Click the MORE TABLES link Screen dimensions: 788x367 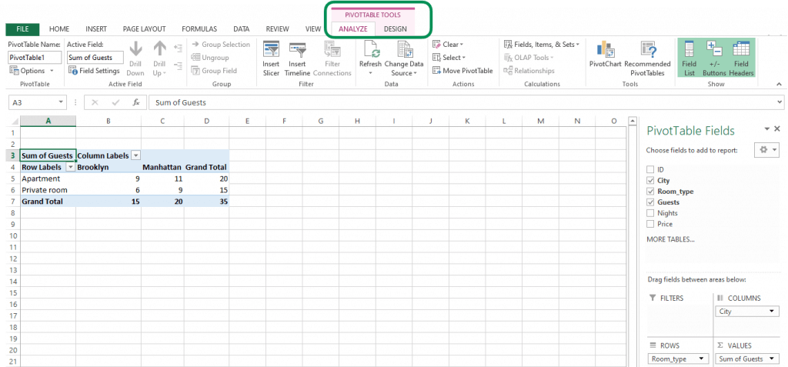671,239
